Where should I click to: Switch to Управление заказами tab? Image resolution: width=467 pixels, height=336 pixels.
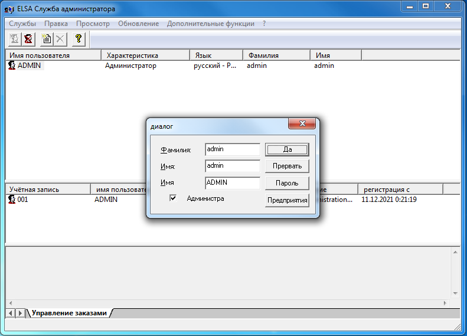(69, 313)
